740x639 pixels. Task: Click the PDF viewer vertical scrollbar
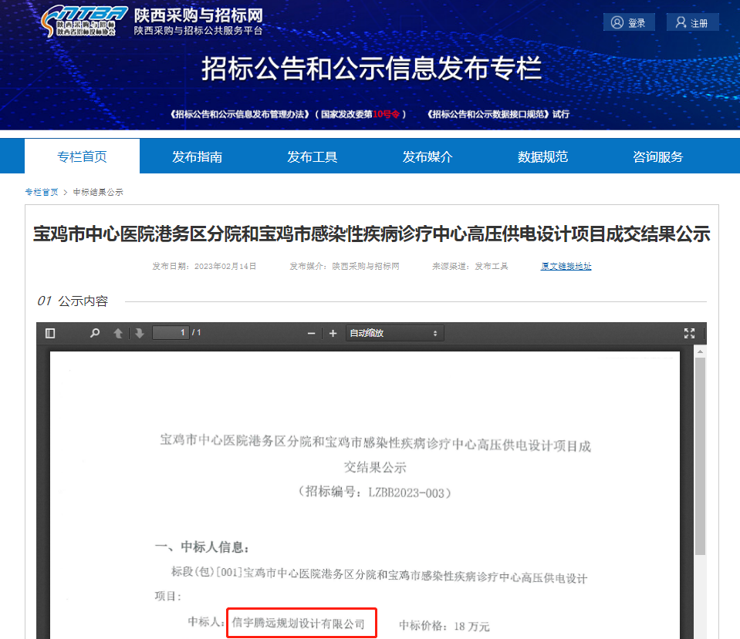click(x=701, y=462)
